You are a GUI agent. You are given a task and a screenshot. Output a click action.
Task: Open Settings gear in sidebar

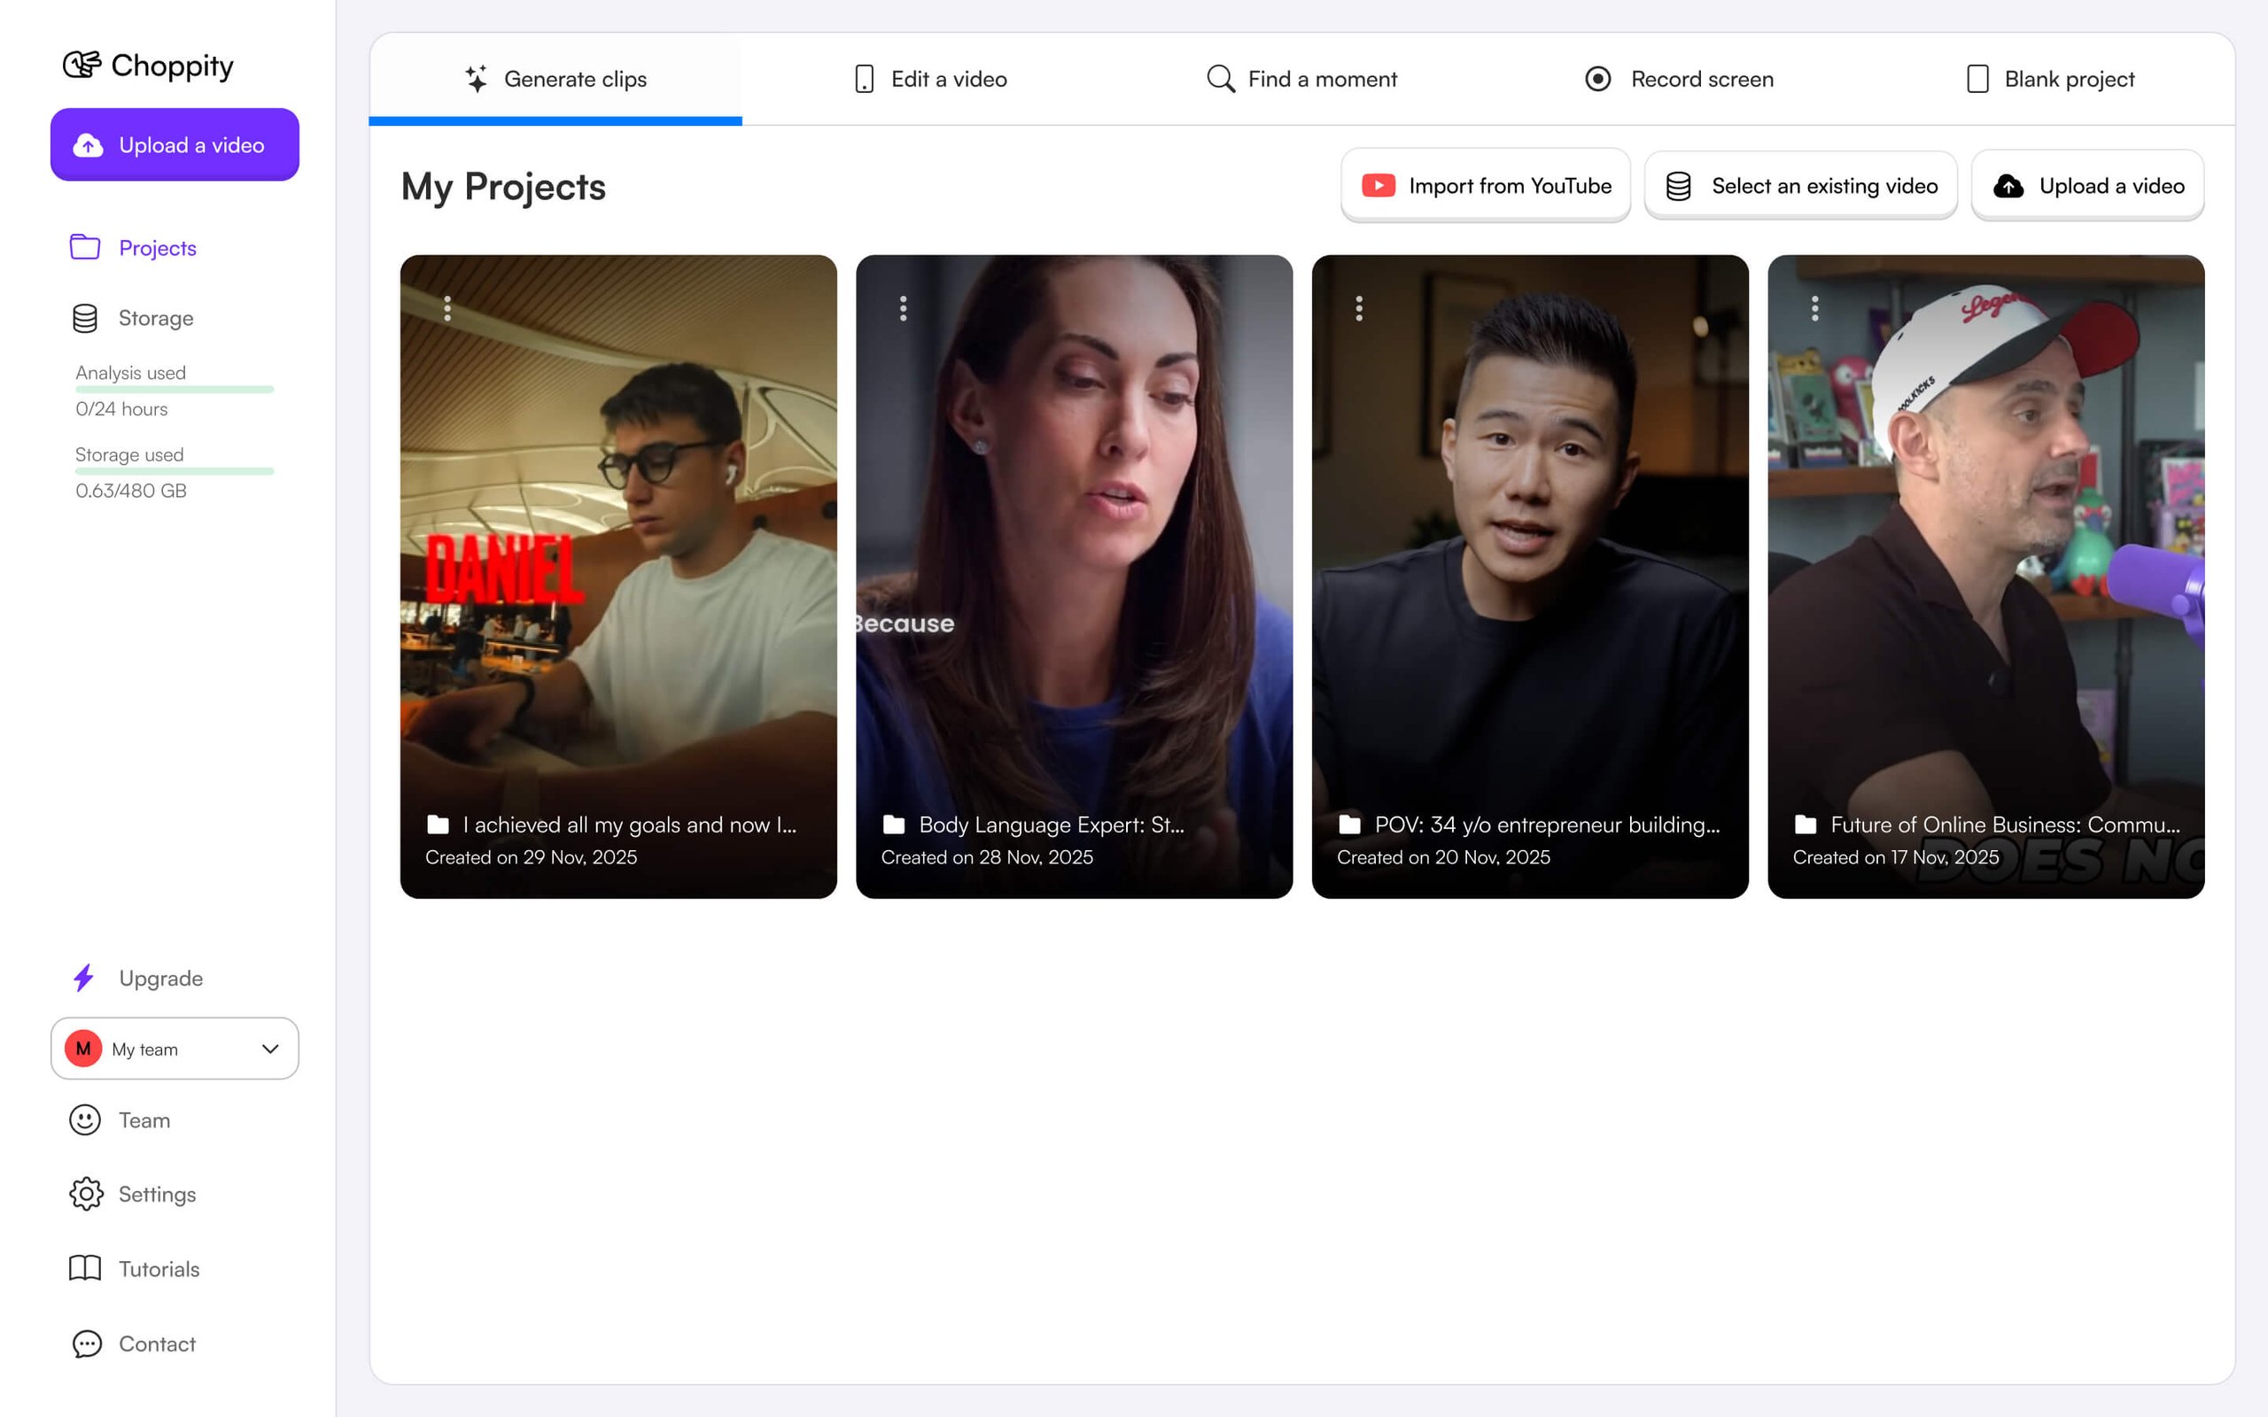pyautogui.click(x=156, y=1195)
